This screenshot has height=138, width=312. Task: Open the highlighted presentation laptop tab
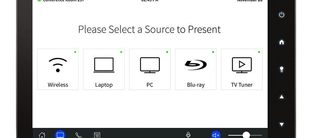[60, 134]
